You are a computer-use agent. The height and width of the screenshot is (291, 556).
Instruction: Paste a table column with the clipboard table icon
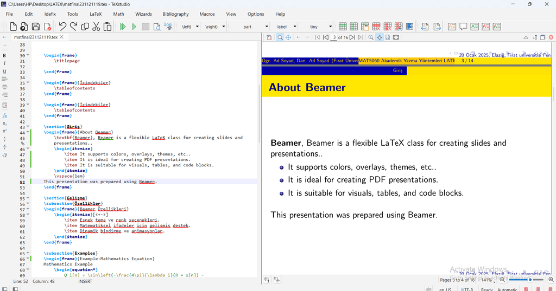pyautogui.click(x=365, y=27)
